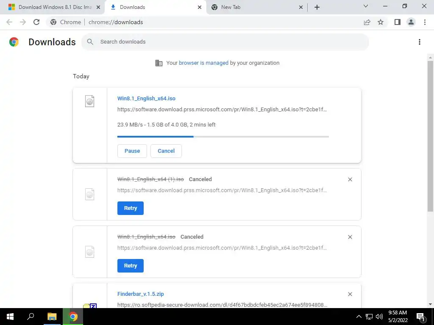434x325 pixels.
Task: Click the source URL under downloading Win8.1_English_x64.iso
Action: tap(222, 110)
